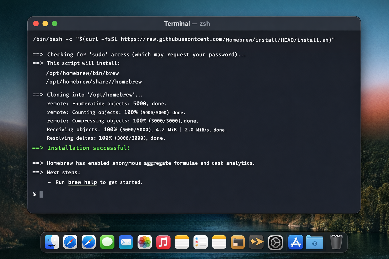Open the blue Downloads folder in dock
This screenshot has height=259, width=389.
315,242
